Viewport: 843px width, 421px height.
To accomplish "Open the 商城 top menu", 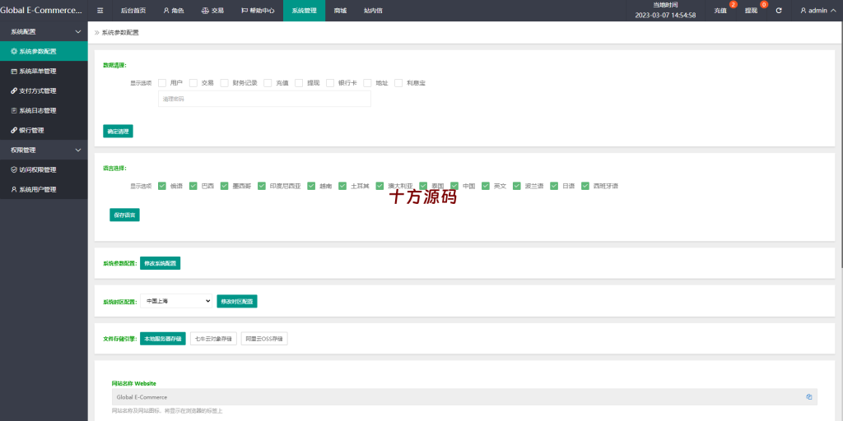I will [340, 10].
